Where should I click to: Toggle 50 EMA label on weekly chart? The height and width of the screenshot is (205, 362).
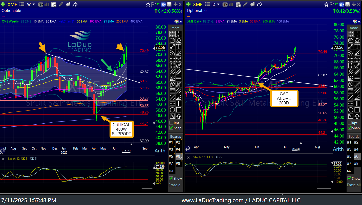(x=82, y=21)
